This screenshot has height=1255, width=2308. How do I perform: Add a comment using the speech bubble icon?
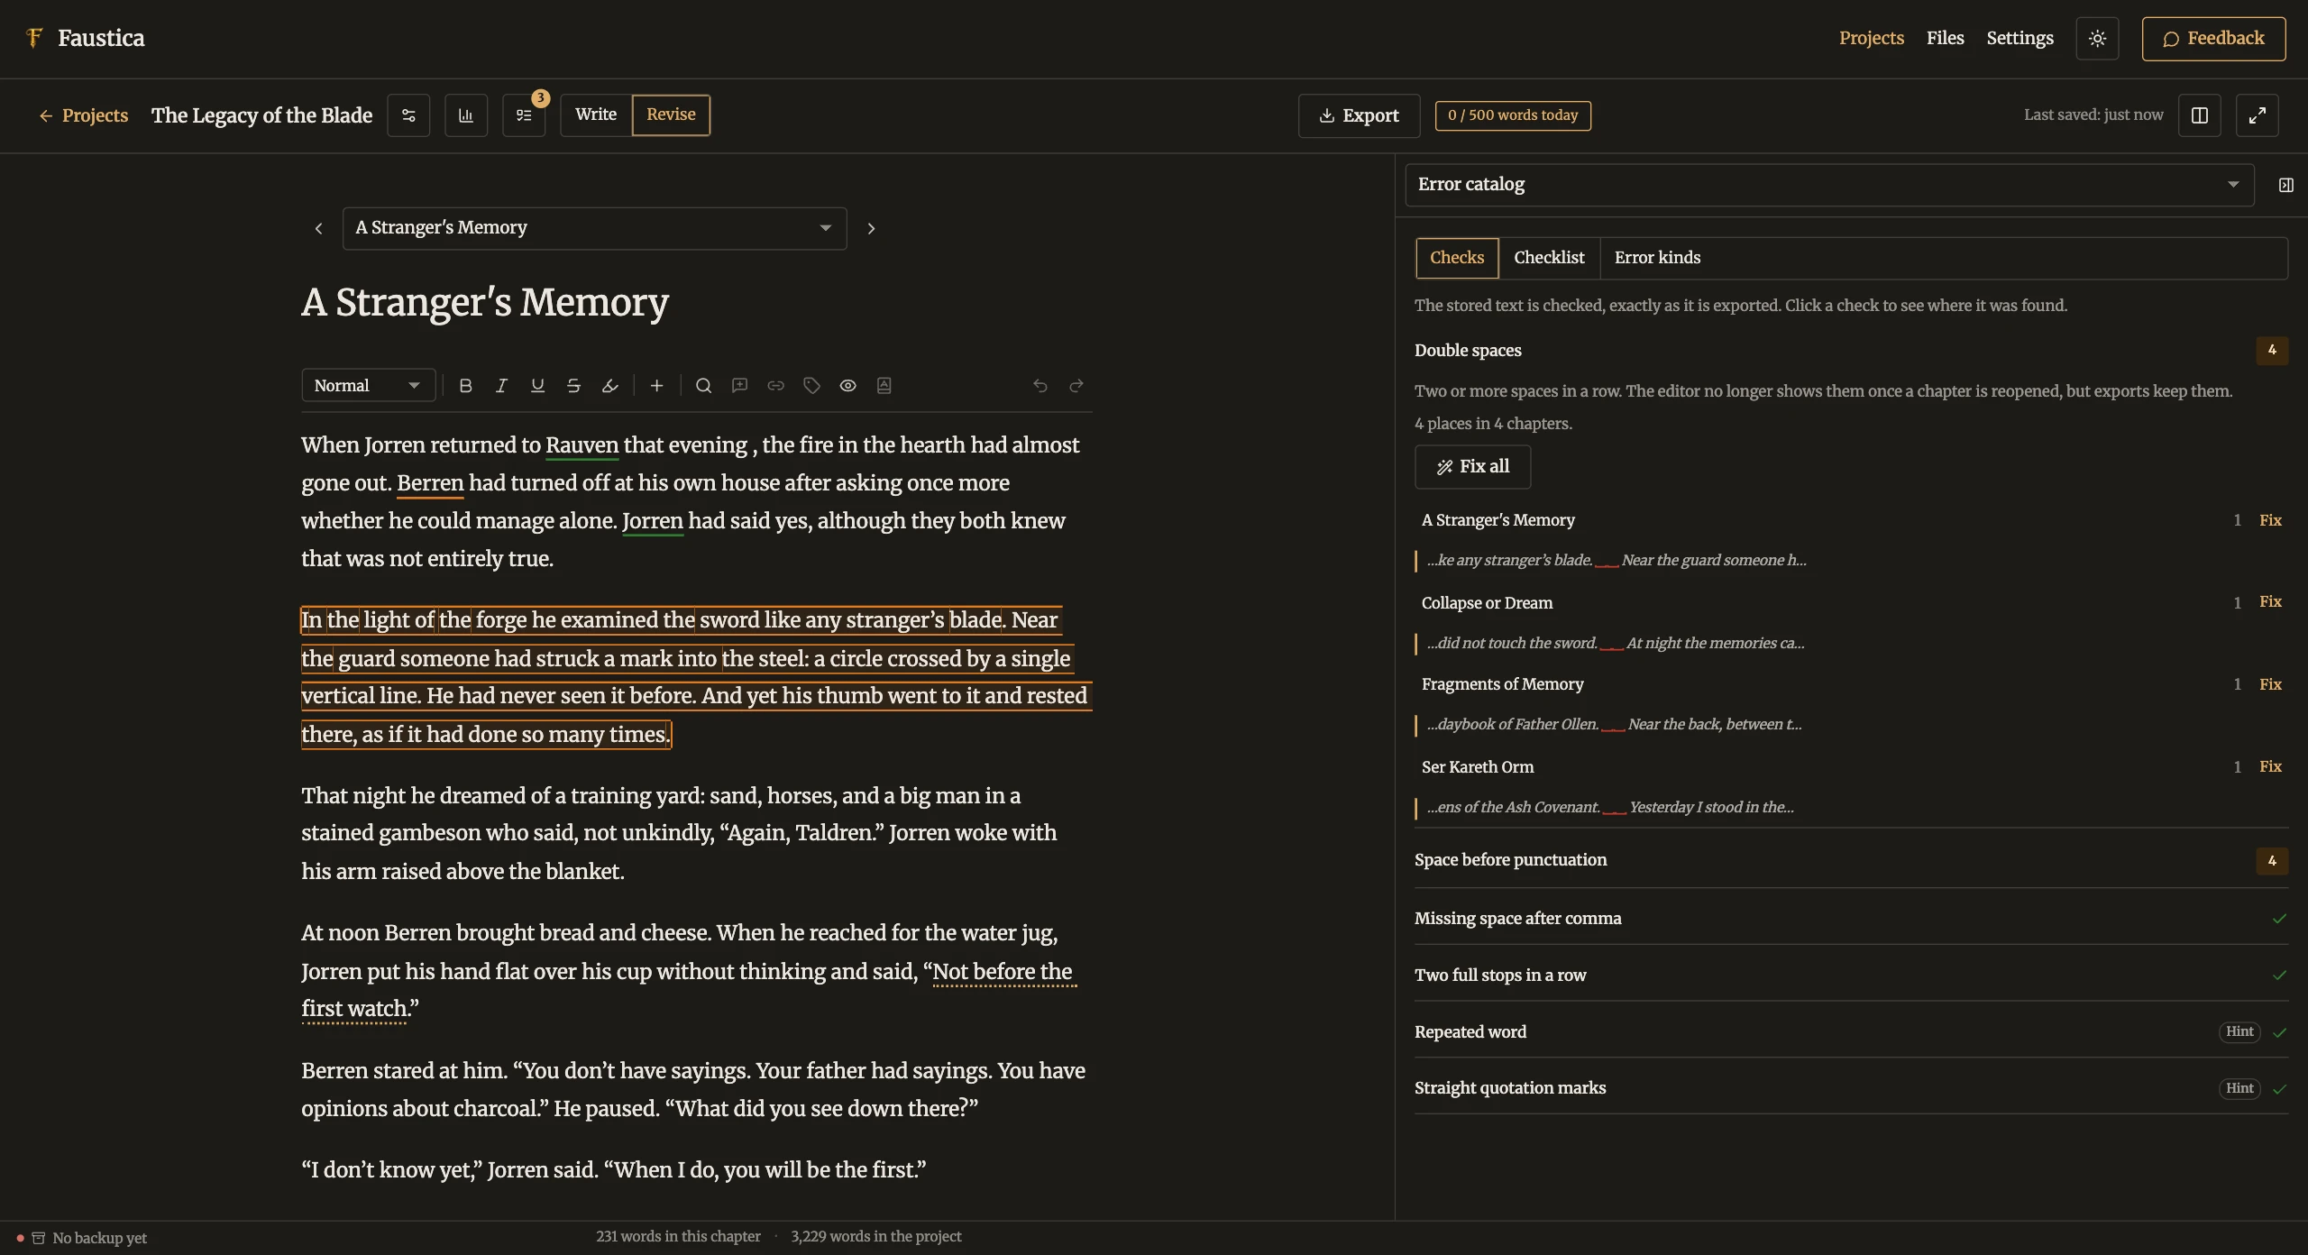point(740,386)
